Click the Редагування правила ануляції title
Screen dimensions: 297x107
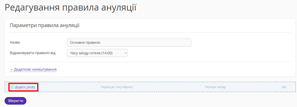(x=70, y=8)
